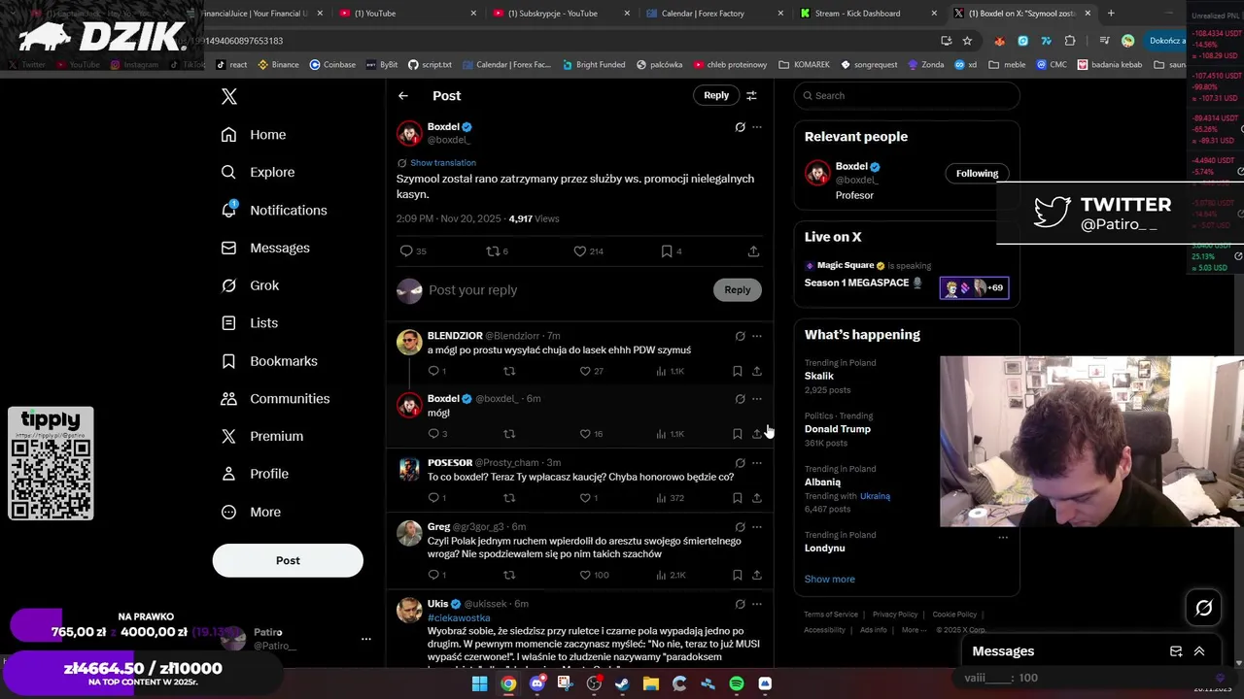Bookmark the main post with 4 bookmarks

coord(672,251)
